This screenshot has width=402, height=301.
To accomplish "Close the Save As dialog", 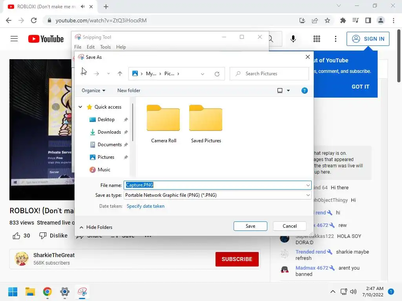I will pyautogui.click(x=308, y=57).
